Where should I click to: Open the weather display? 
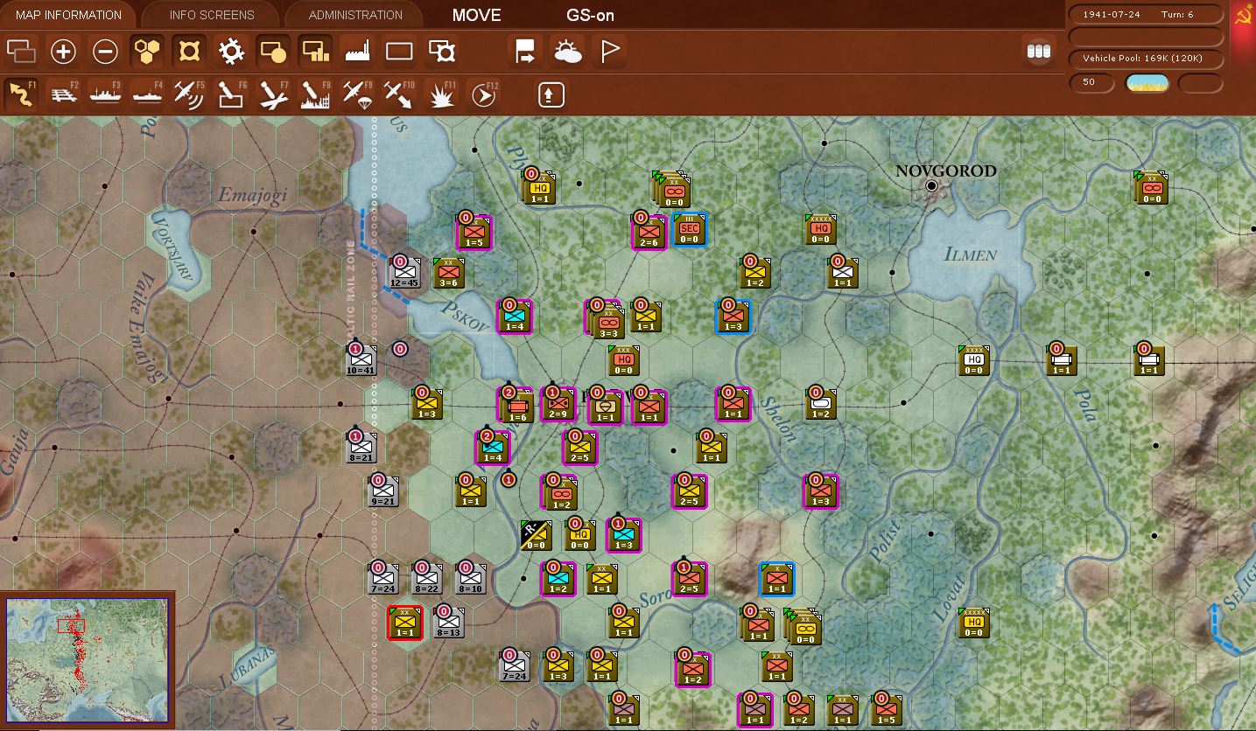coord(567,52)
